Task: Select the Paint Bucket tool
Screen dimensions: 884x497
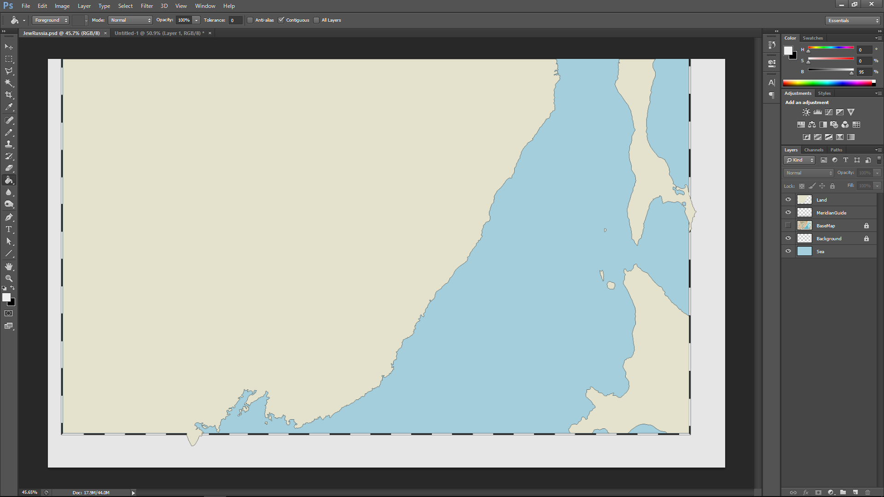Action: [9, 180]
